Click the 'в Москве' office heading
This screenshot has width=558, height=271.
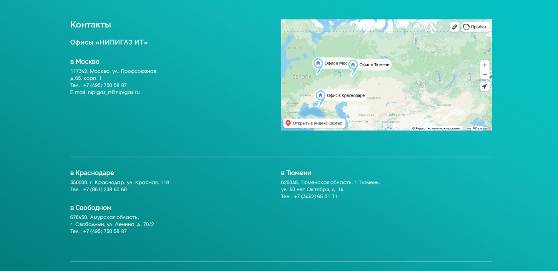pos(85,62)
